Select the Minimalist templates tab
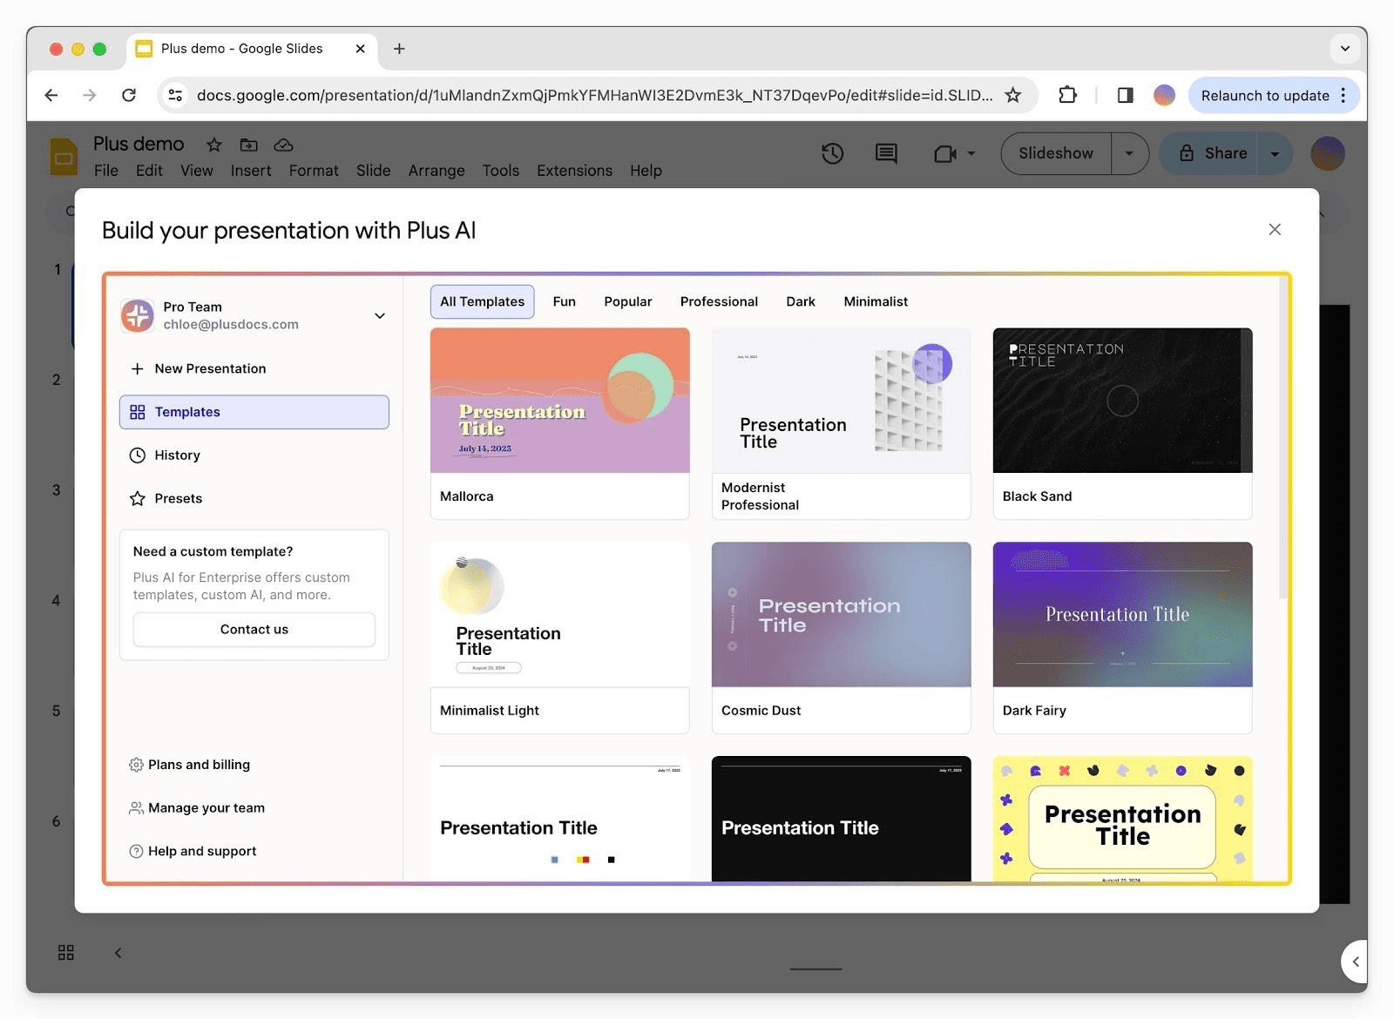Image resolution: width=1394 pixels, height=1019 pixels. [875, 301]
